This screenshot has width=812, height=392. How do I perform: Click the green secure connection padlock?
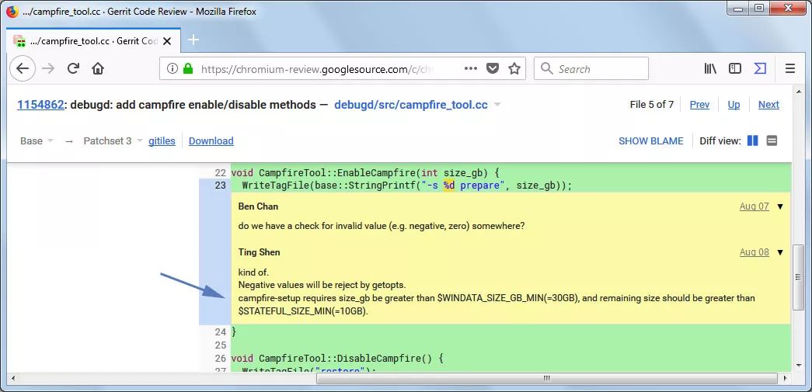click(x=188, y=68)
